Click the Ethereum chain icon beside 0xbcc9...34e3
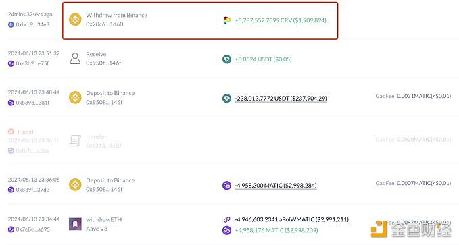Screen dimensions: 459x245 coord(11,24)
